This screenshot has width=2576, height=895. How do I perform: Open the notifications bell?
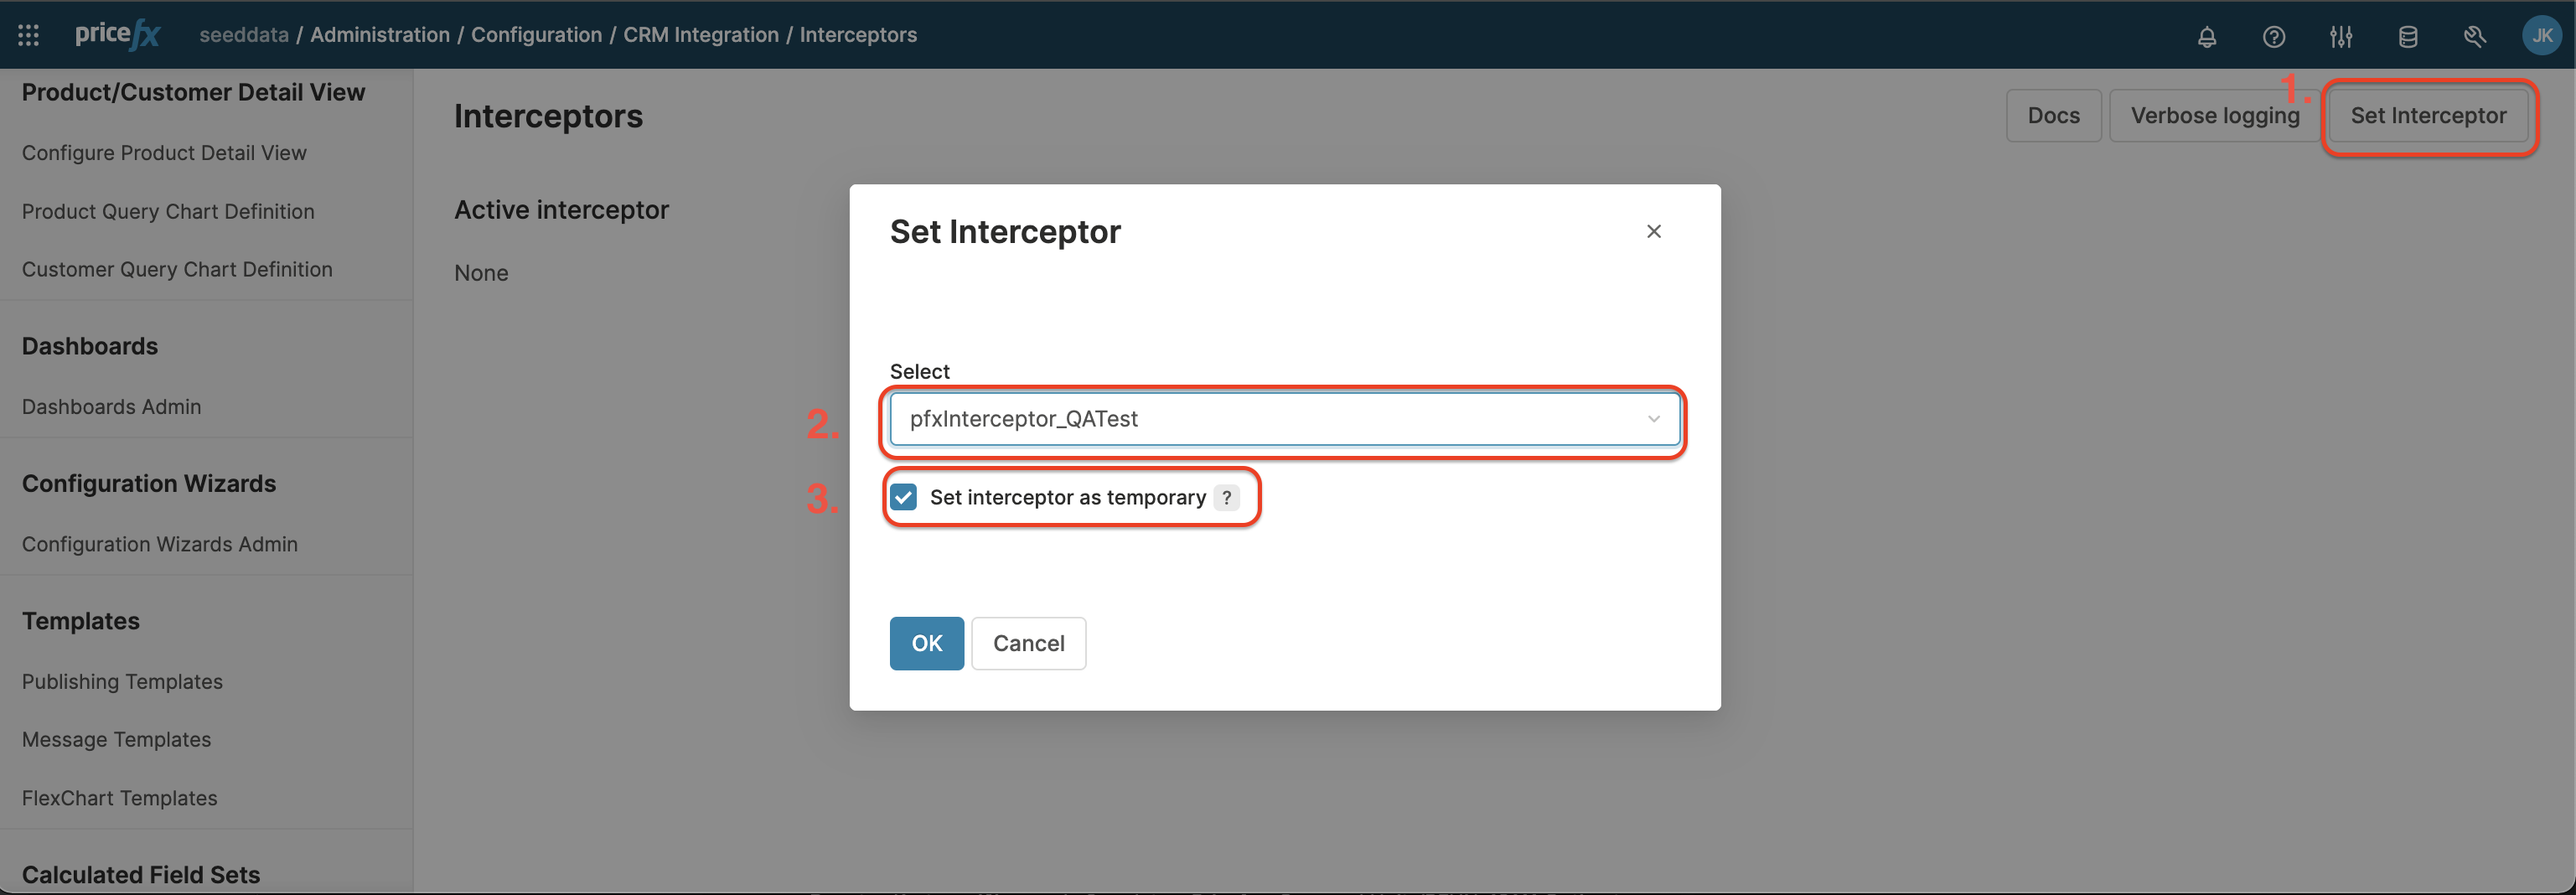2207,37
